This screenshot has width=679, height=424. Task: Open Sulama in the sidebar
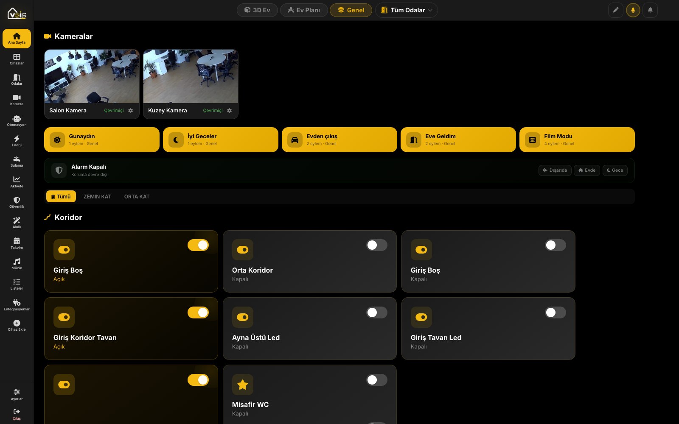click(17, 161)
